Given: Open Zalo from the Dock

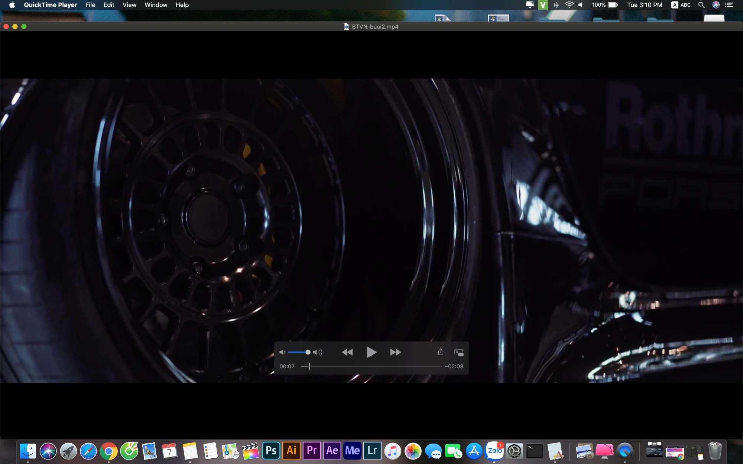Looking at the screenshot, I should (494, 451).
